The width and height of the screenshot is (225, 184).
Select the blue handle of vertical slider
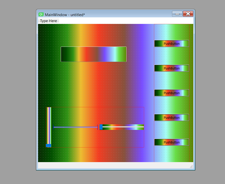(48, 145)
